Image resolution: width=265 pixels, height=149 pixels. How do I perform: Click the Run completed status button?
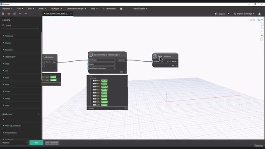click(x=52, y=143)
